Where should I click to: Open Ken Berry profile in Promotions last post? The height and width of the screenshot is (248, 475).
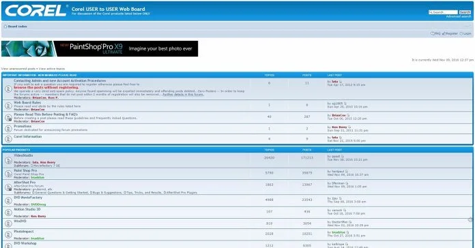click(x=339, y=127)
